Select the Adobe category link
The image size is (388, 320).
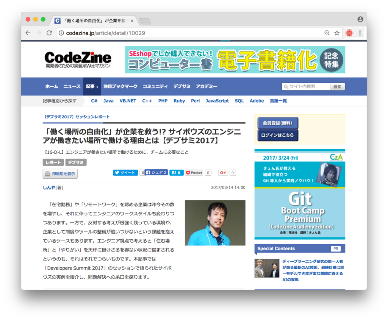coord(257,101)
